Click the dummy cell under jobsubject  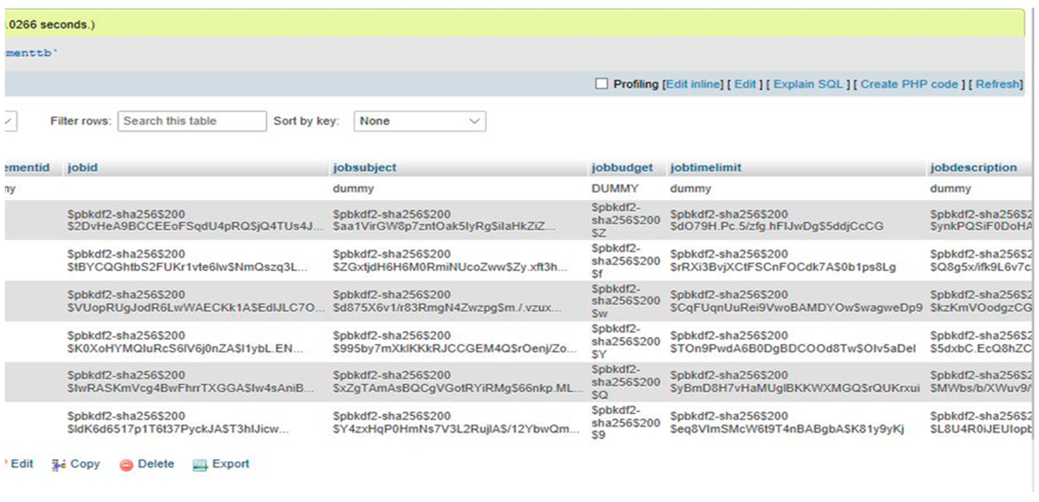click(x=353, y=188)
